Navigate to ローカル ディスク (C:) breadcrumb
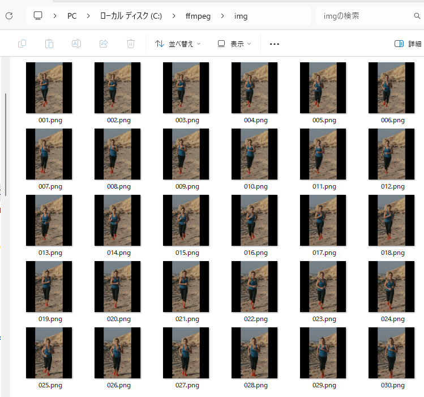The image size is (424, 397). click(131, 16)
